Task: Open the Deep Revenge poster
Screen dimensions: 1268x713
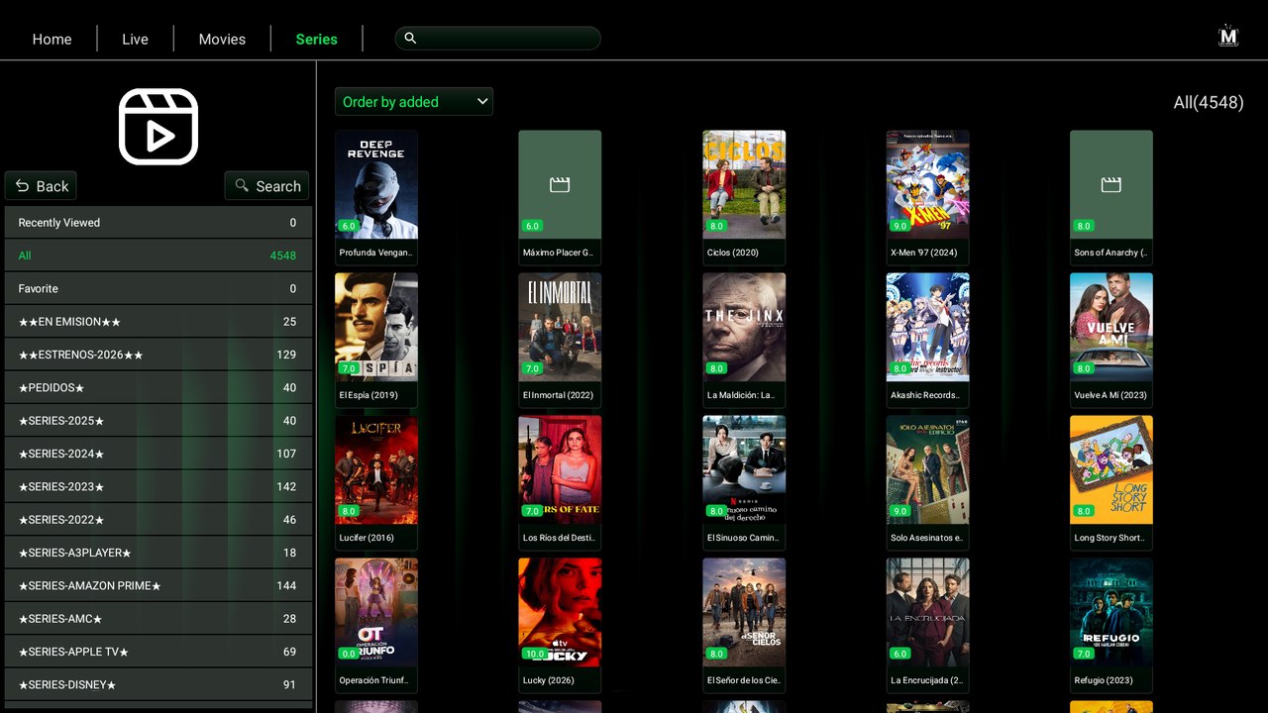Action: [376, 184]
